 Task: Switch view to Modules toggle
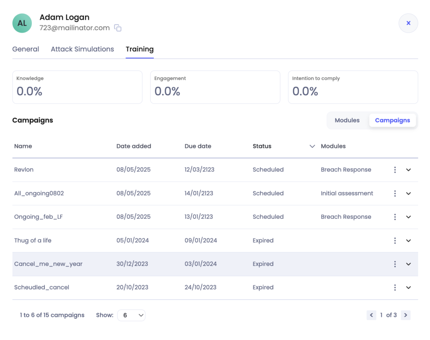(347, 120)
